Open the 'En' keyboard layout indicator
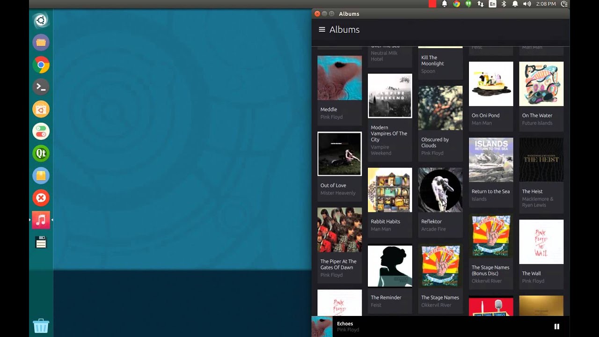The width and height of the screenshot is (599, 337). click(x=492, y=4)
